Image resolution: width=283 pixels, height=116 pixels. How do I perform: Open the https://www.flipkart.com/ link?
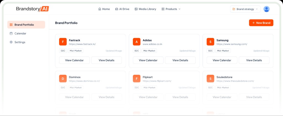pos(157,81)
